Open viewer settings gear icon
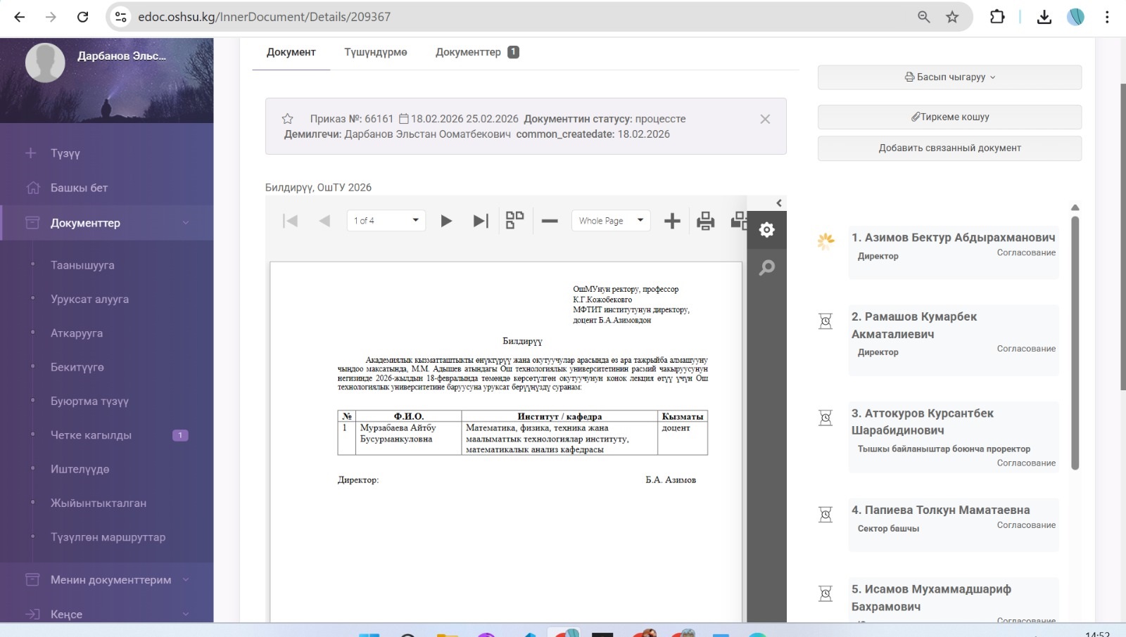1126x637 pixels. (x=766, y=230)
